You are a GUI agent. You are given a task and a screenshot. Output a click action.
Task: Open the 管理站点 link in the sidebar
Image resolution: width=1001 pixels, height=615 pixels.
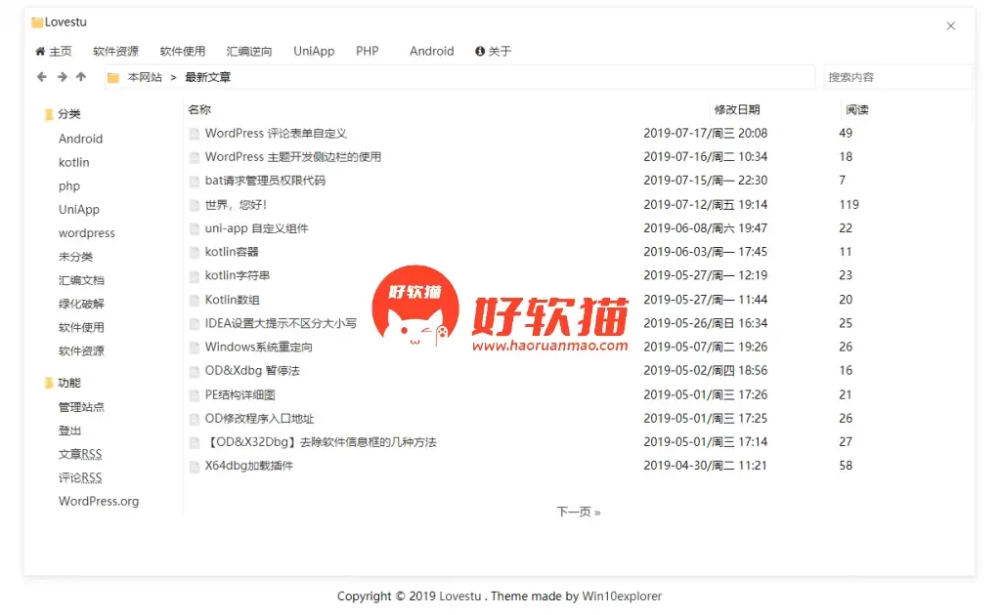coord(81,407)
